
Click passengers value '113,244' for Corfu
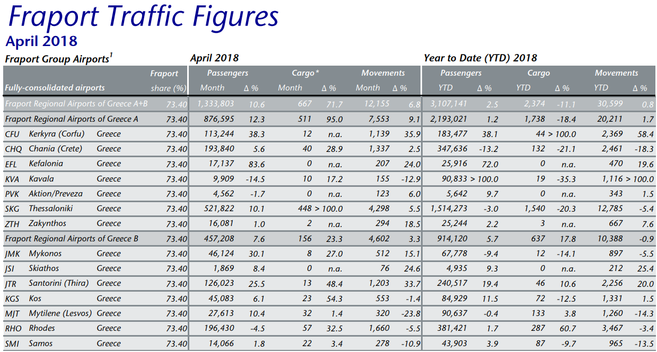219,134
